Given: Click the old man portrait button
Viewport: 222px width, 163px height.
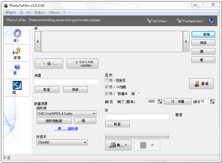Looking at the screenshot, I should point(201,84).
